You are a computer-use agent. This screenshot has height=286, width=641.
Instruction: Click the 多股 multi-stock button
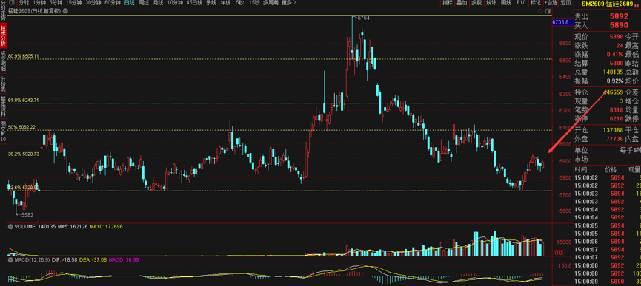pyautogui.click(x=476, y=2)
